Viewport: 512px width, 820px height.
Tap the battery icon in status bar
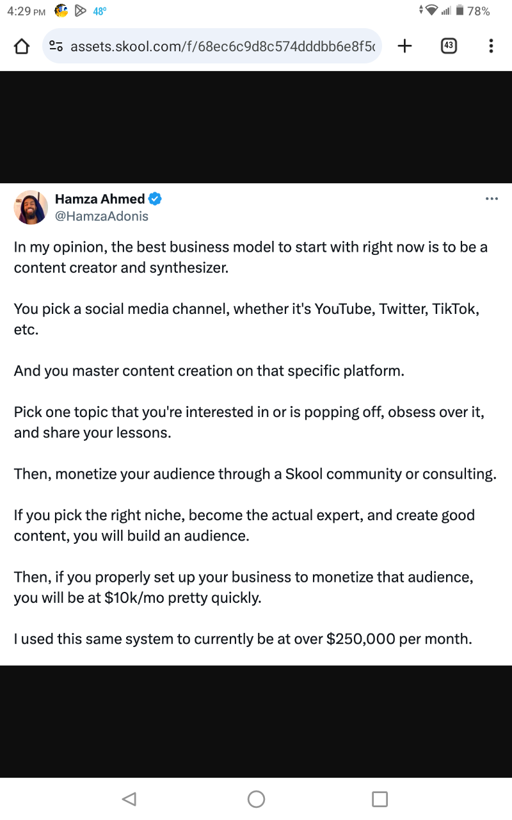coord(459,11)
